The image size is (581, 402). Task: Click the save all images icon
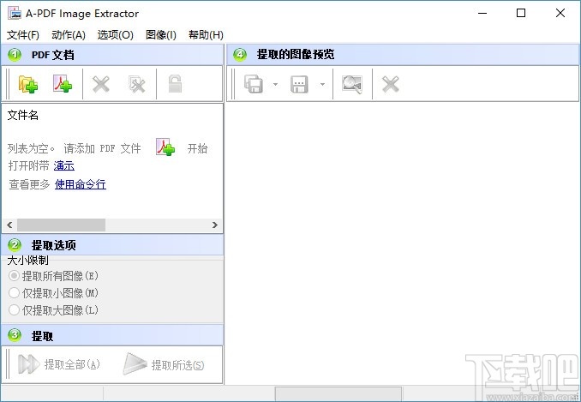coord(254,84)
